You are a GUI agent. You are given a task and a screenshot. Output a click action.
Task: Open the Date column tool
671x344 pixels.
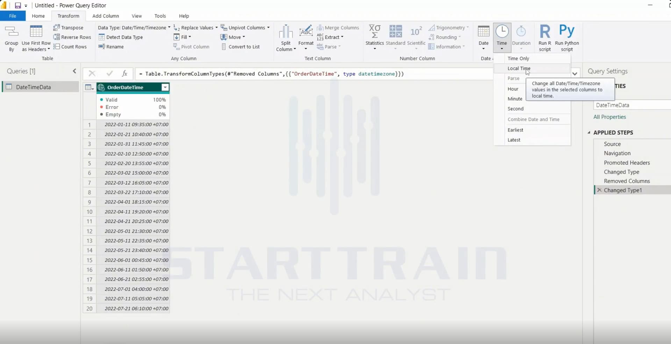pyautogui.click(x=484, y=37)
